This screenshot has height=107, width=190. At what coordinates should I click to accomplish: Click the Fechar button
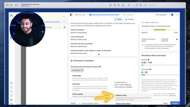coord(73,103)
